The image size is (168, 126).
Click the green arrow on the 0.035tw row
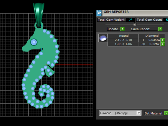(x=163, y=40)
